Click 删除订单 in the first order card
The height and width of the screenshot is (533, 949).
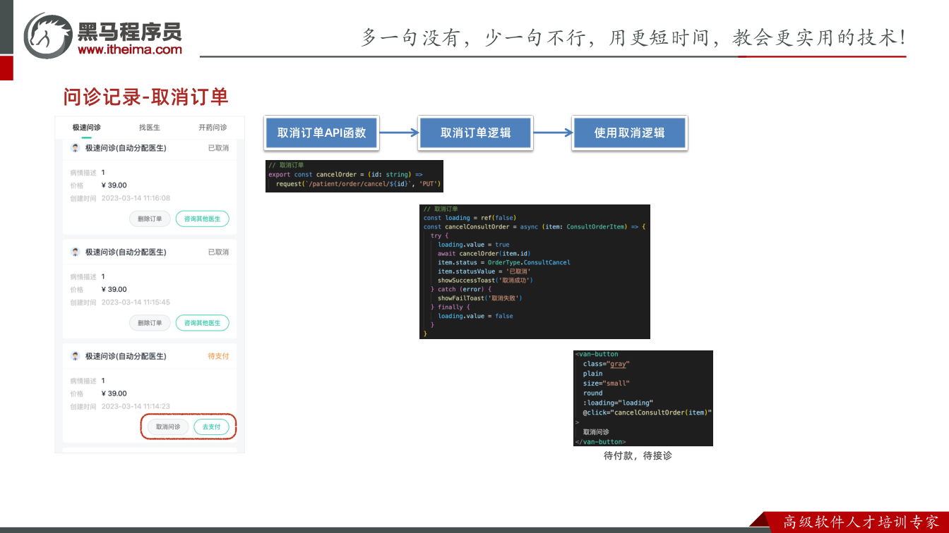click(150, 219)
